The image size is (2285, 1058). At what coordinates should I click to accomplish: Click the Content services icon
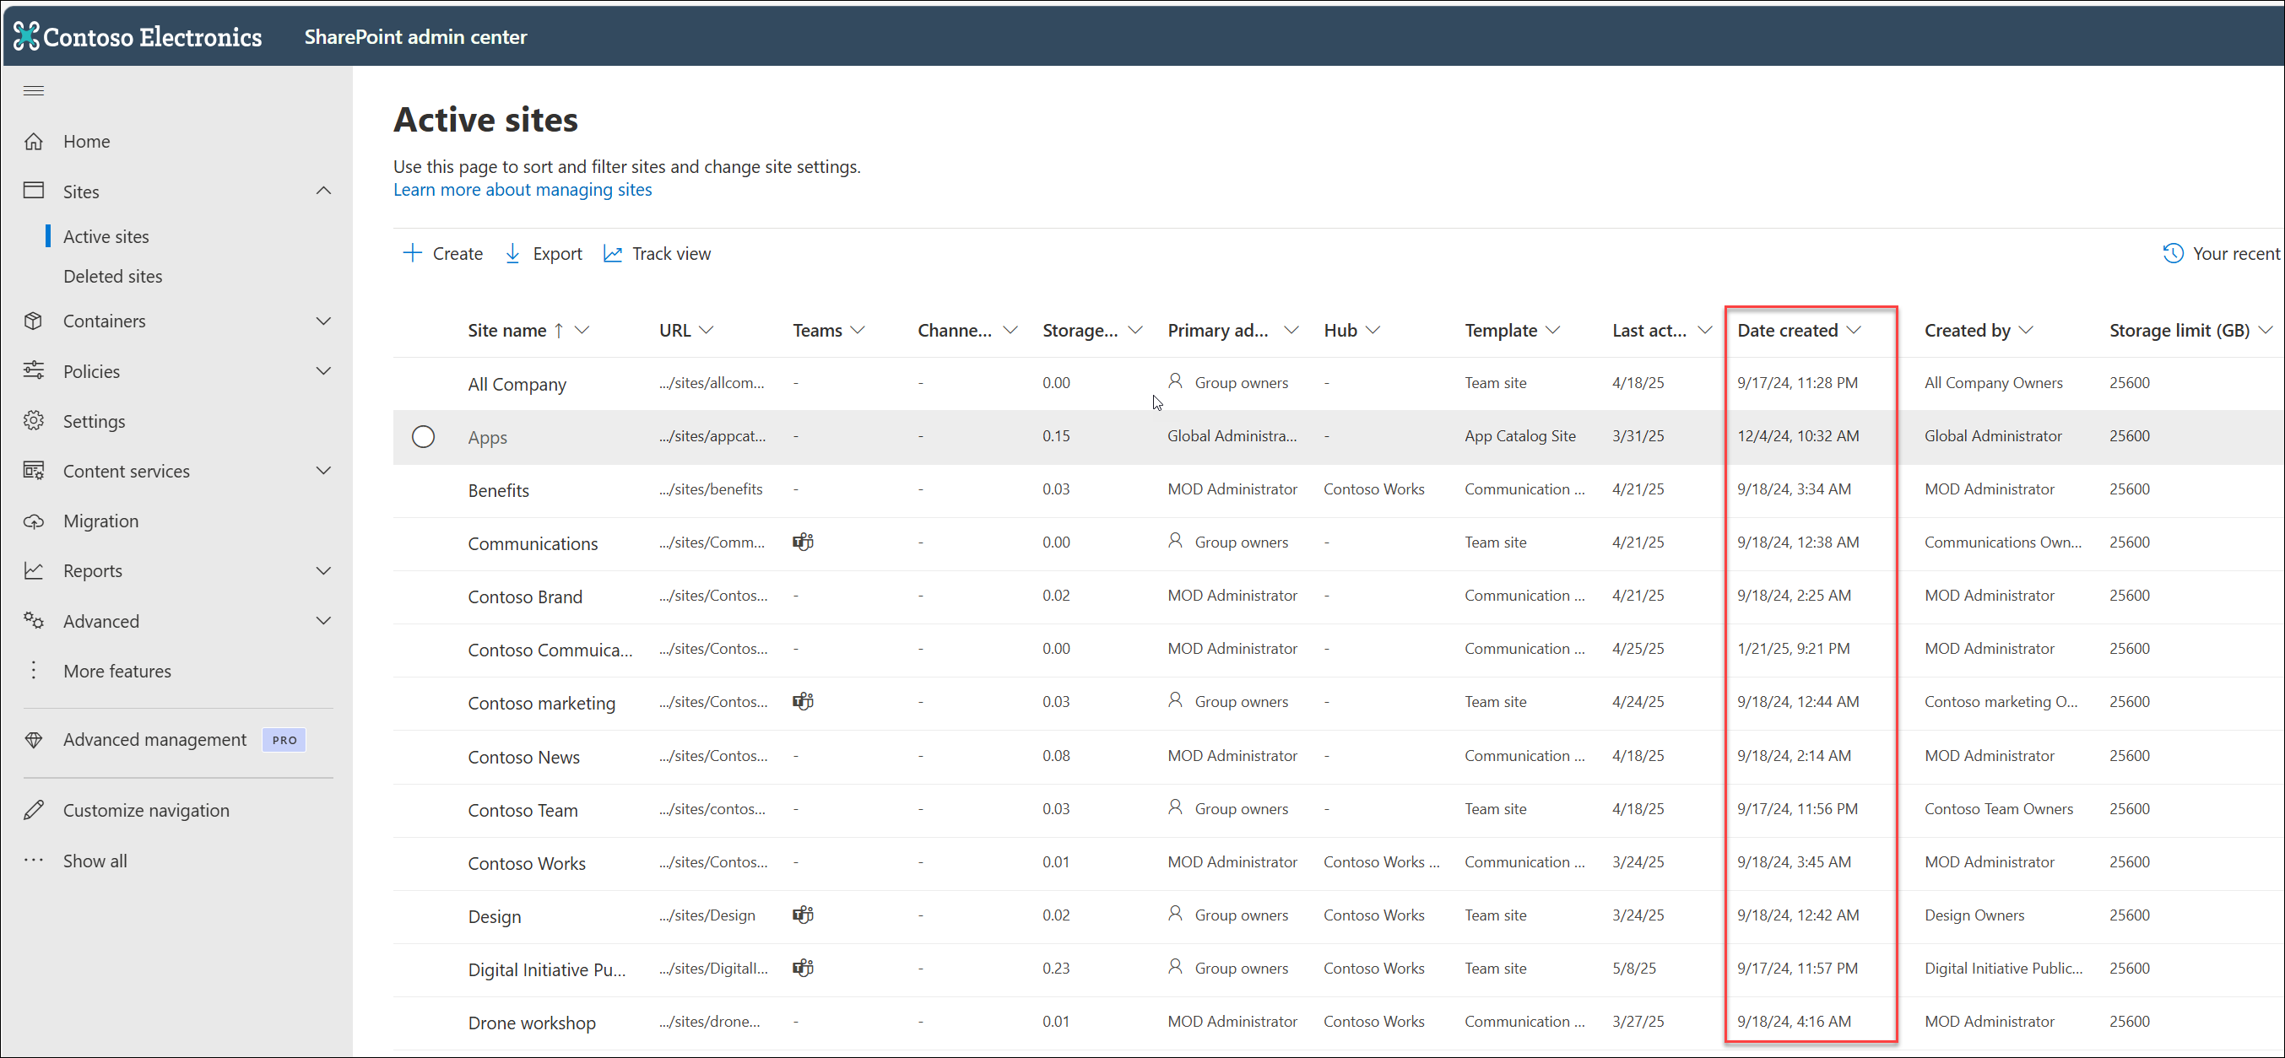34,471
